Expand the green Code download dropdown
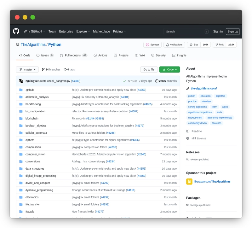 (x=169, y=69)
